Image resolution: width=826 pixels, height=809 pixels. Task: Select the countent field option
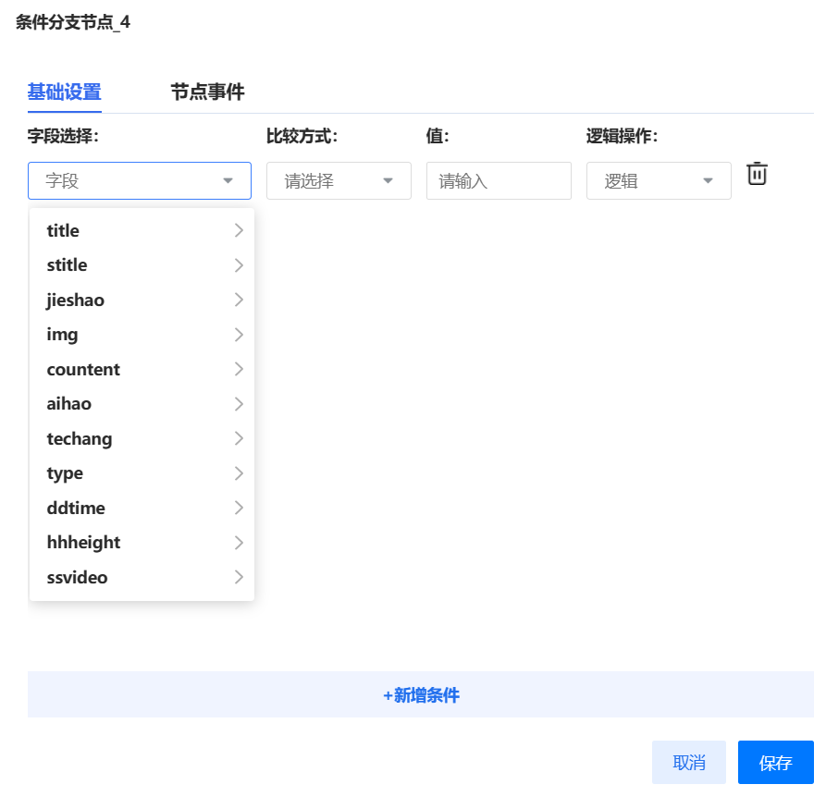[83, 370]
